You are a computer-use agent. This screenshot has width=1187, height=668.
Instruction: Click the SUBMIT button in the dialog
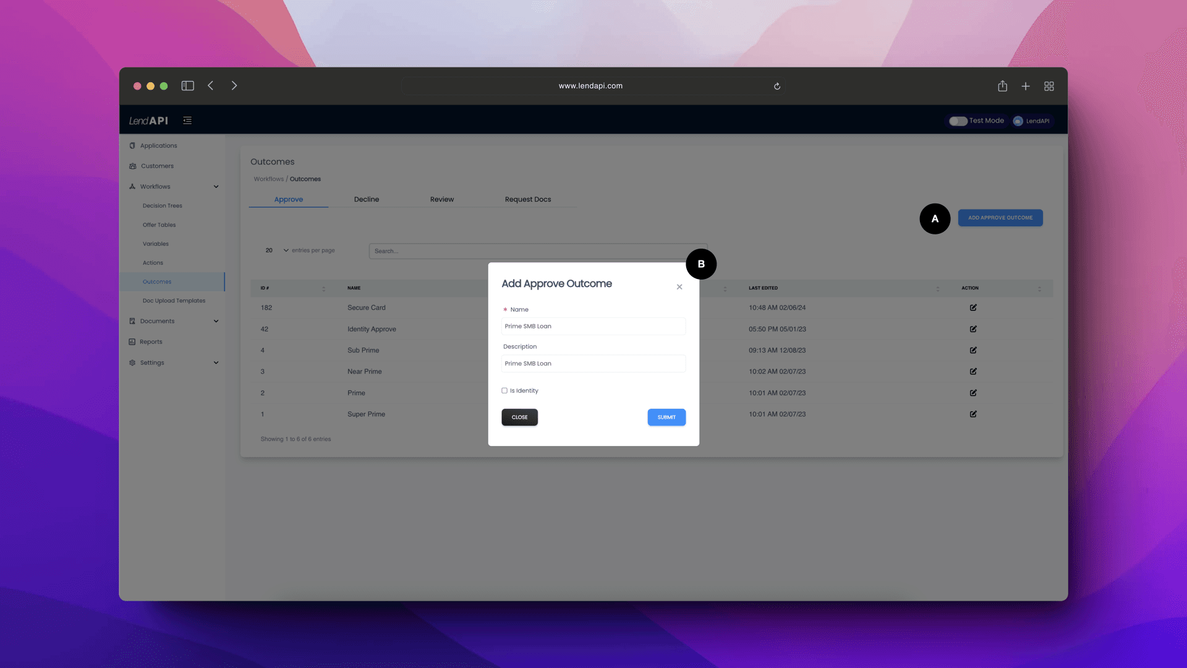[x=666, y=417]
